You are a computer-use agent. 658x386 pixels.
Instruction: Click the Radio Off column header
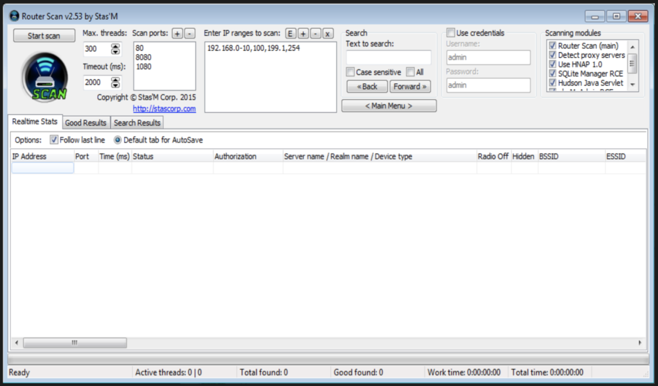tap(494, 157)
